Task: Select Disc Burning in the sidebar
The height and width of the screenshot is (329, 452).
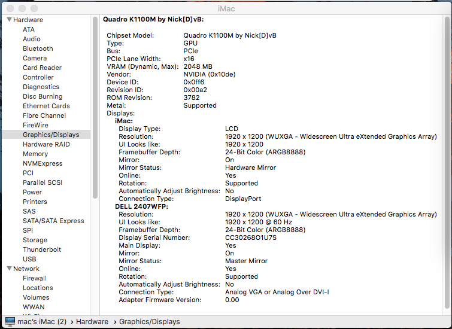Action: [43, 96]
